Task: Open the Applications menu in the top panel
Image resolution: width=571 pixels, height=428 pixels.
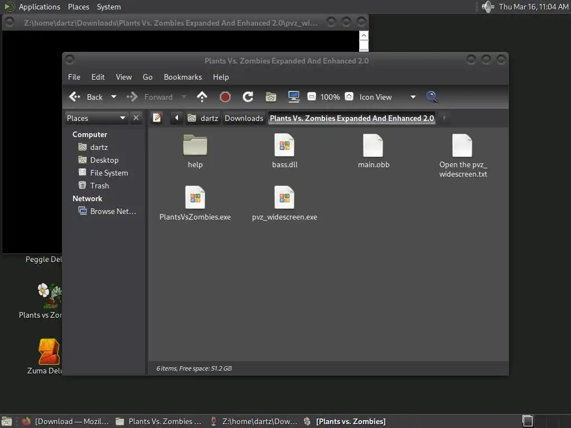Action: pyautogui.click(x=40, y=7)
